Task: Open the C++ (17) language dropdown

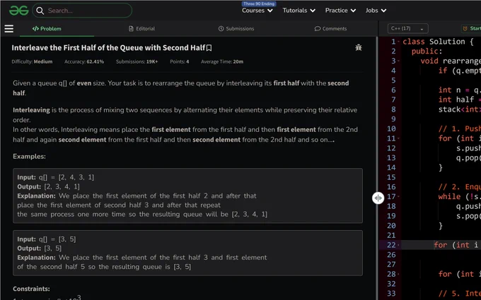Action: [407, 28]
